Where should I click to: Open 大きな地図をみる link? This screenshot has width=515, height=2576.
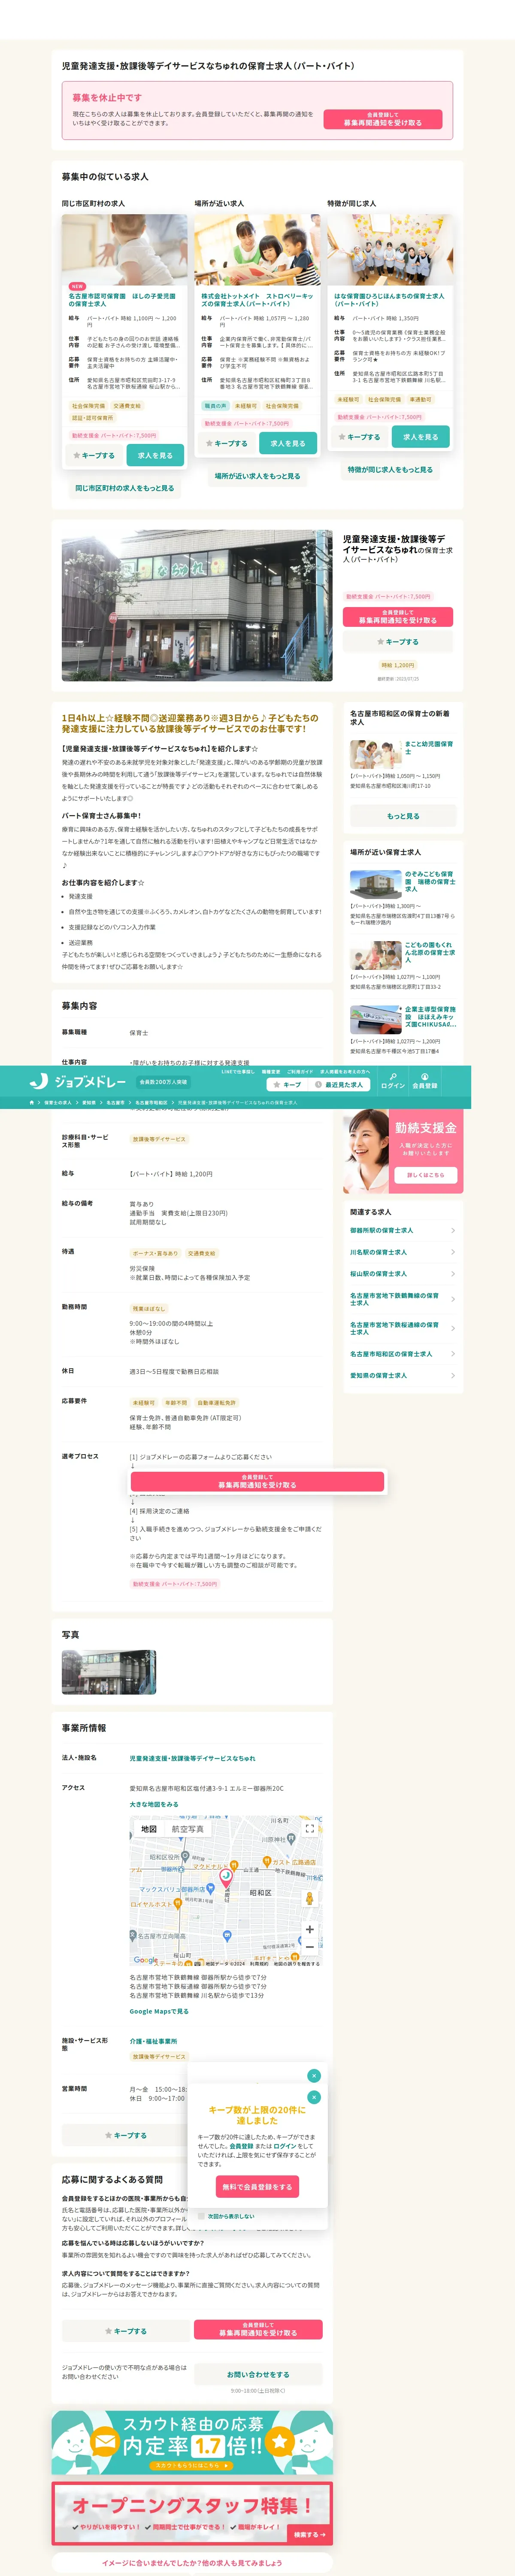[154, 1804]
